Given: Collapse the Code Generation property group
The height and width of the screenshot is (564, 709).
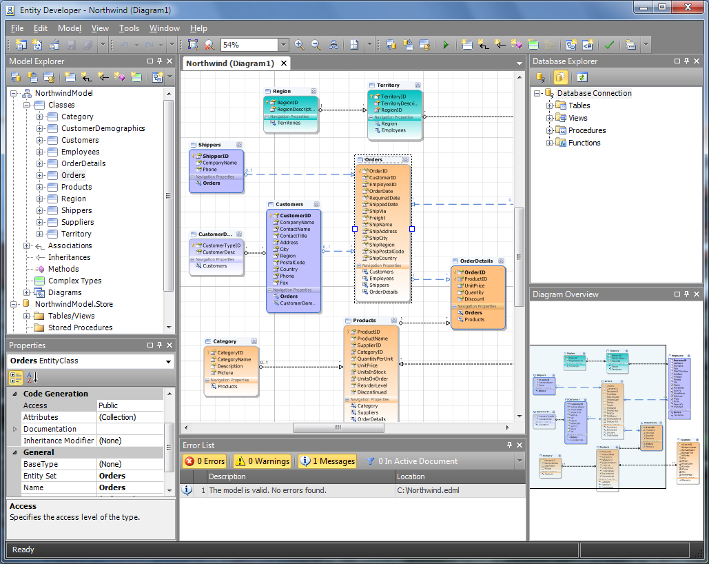Looking at the screenshot, I should point(14,394).
